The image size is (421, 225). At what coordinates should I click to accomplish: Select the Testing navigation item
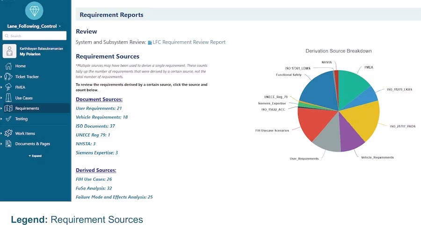coord(22,119)
